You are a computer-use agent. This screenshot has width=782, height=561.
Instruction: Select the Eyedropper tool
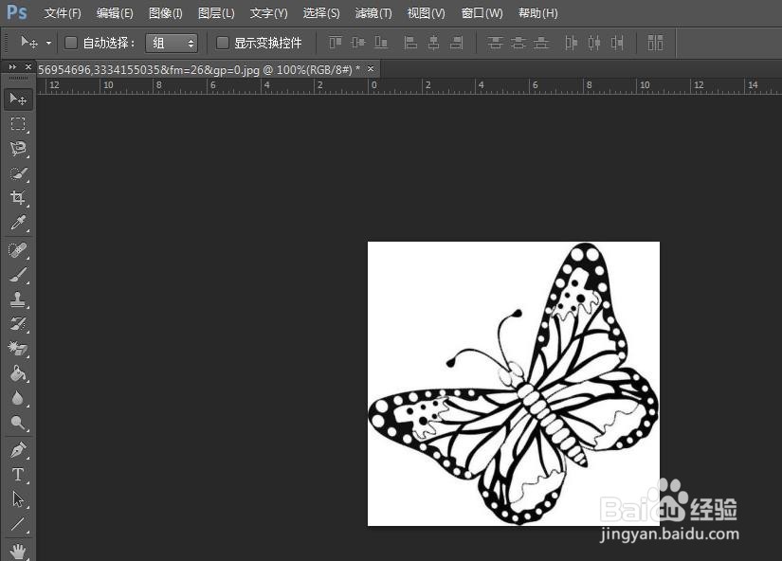click(x=18, y=223)
